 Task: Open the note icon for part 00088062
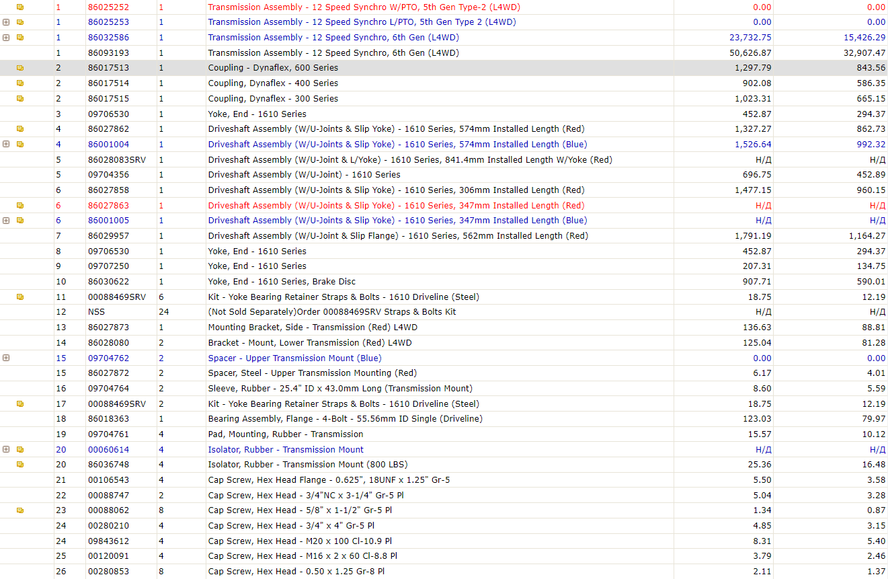point(20,510)
